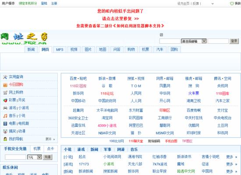
Task: Open the 淘宝网 link
Action: tap(107, 118)
